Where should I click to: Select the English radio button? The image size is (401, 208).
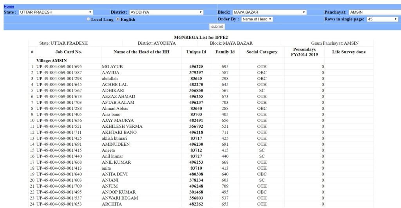[x=117, y=19]
